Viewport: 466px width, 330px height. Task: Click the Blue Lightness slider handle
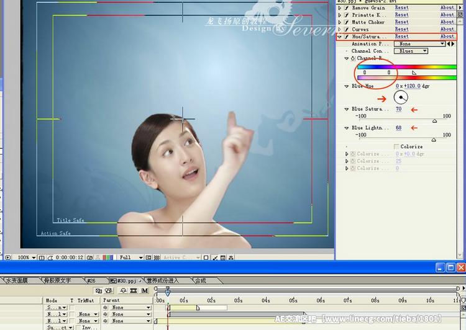pos(434,140)
